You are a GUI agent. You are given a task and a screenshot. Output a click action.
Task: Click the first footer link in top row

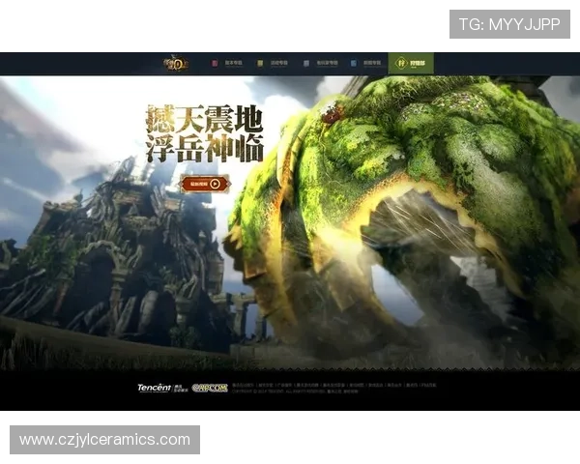click(241, 384)
